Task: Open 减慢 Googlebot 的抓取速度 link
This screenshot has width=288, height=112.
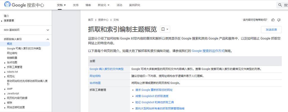Action: (x=152, y=96)
